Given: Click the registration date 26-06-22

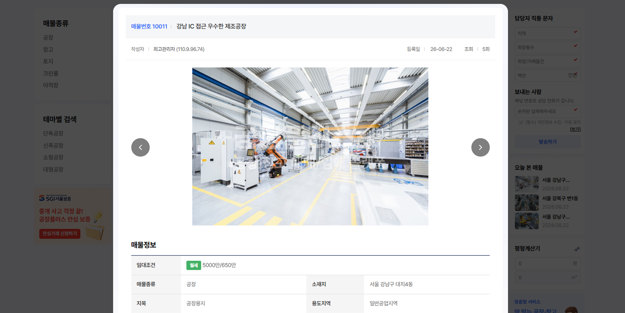Looking at the screenshot, I should tap(441, 49).
